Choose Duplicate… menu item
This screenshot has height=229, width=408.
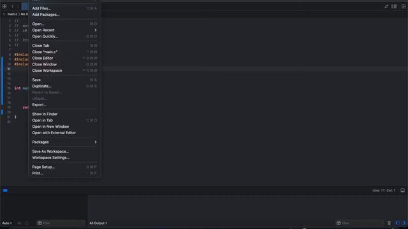(64, 87)
